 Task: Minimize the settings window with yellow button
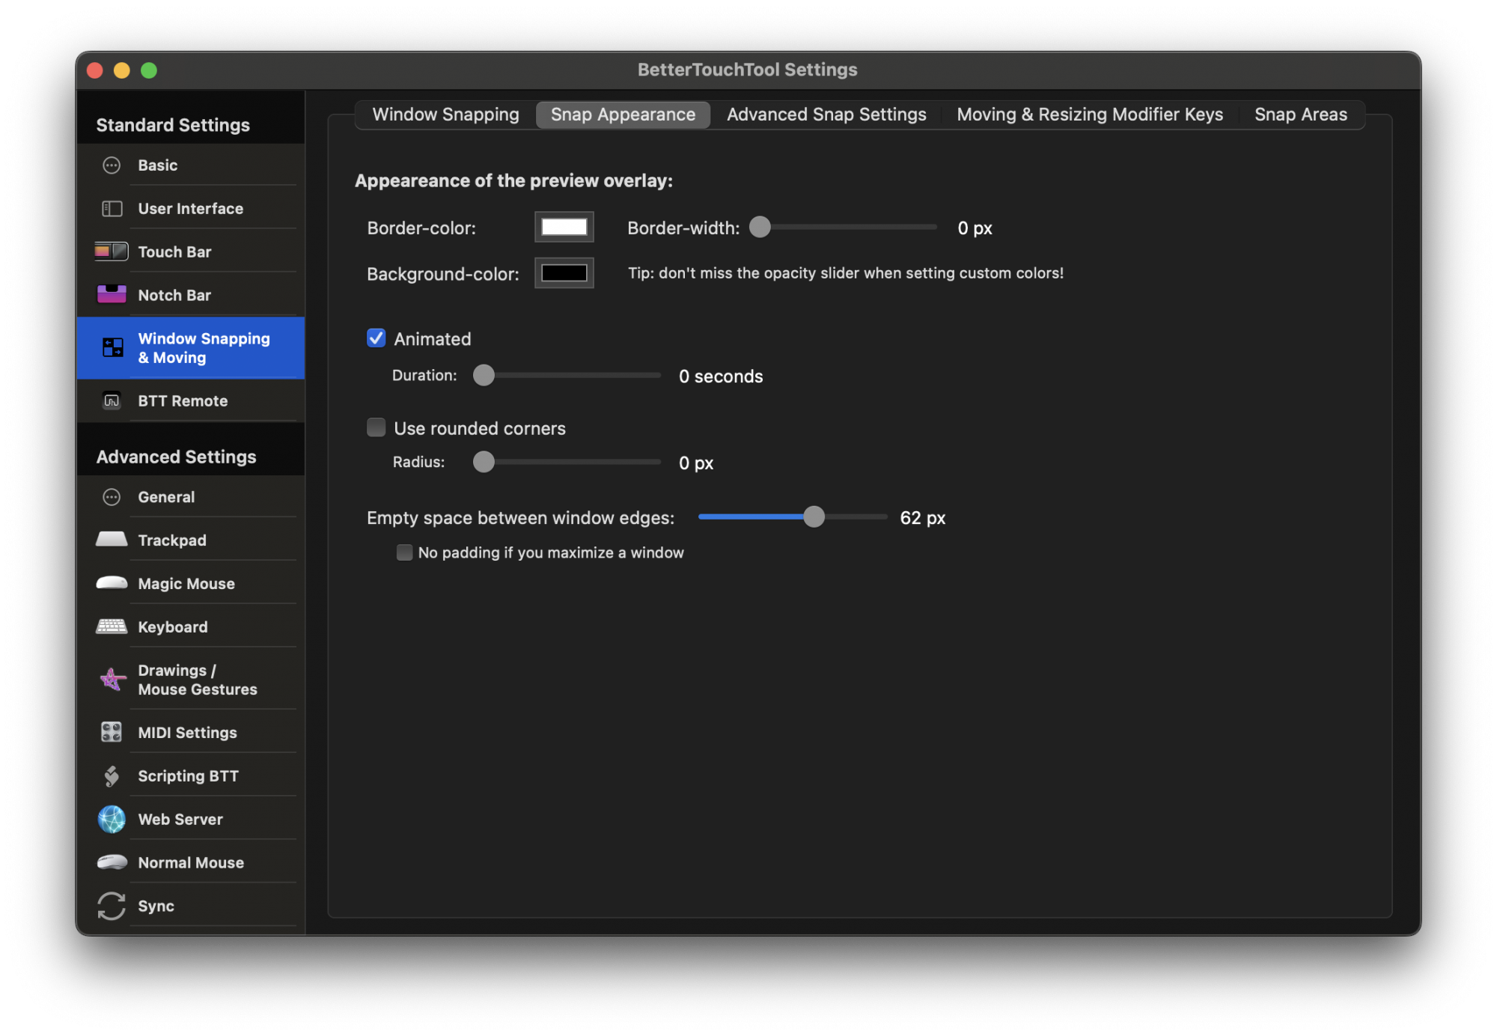click(122, 70)
